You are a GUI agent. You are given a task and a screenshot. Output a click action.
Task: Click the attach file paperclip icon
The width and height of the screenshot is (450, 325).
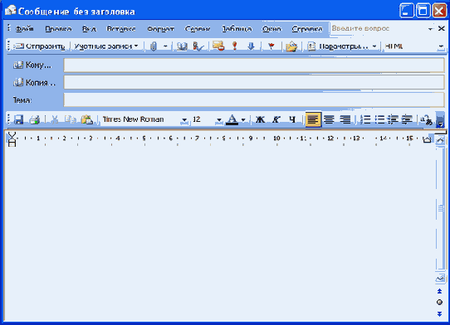coord(154,46)
